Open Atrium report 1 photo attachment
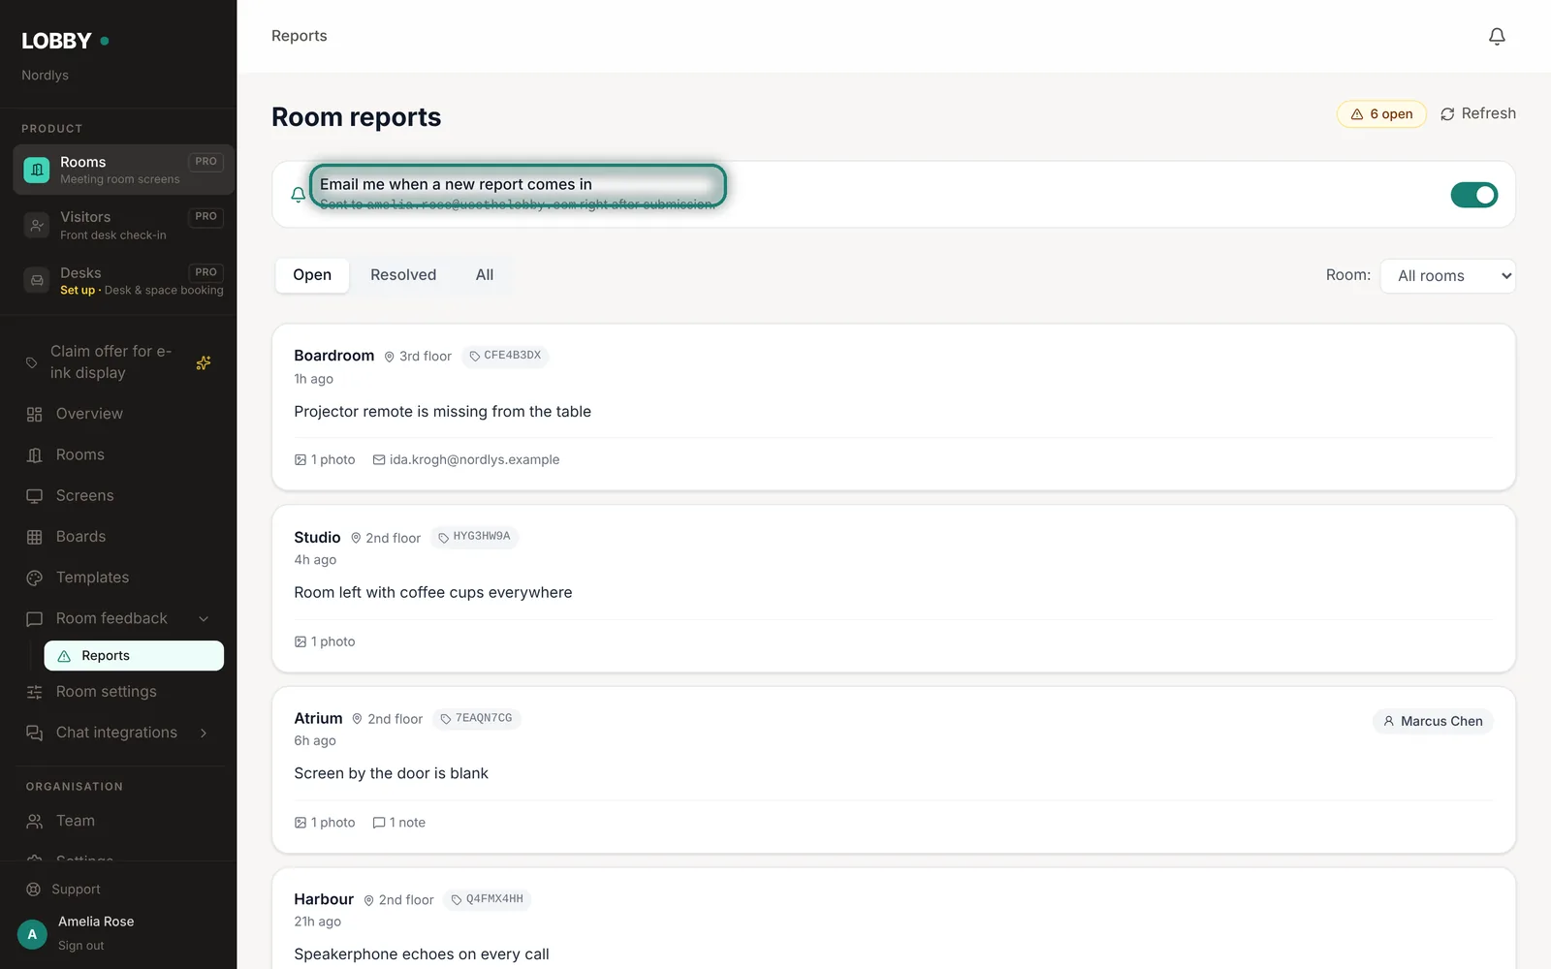 coord(325,823)
